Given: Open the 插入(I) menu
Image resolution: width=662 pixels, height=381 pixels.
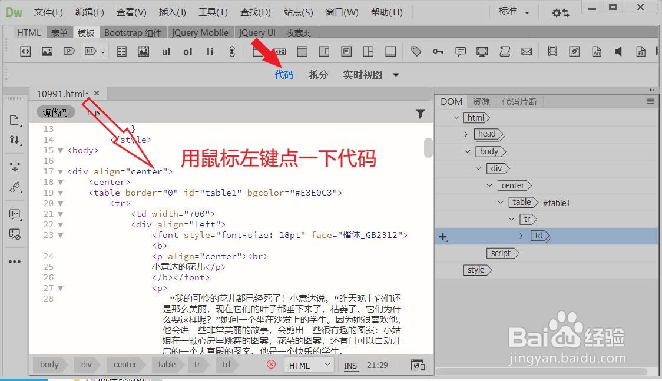Looking at the screenshot, I should (x=172, y=12).
